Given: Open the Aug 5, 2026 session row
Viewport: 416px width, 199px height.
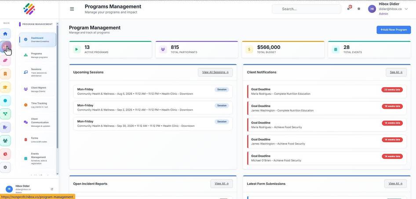Looking at the screenshot, I should click(x=153, y=92).
